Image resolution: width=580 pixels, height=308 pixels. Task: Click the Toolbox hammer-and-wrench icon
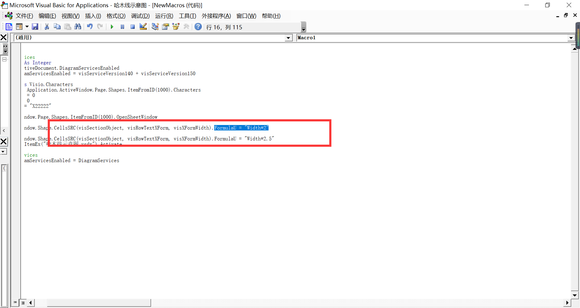tap(186, 27)
